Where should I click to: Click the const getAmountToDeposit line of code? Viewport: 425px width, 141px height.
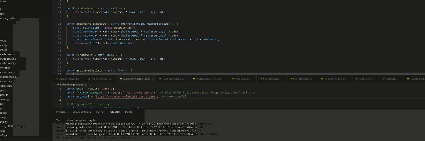tap(122, 23)
